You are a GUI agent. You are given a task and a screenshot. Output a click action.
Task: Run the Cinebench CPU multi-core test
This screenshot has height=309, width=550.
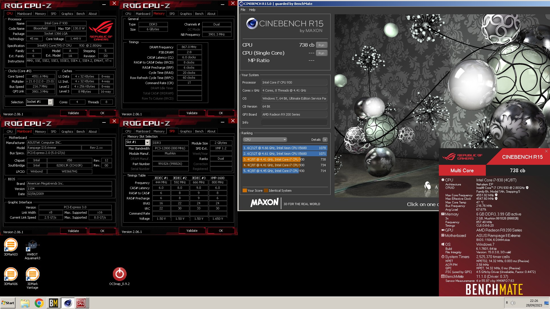321,45
